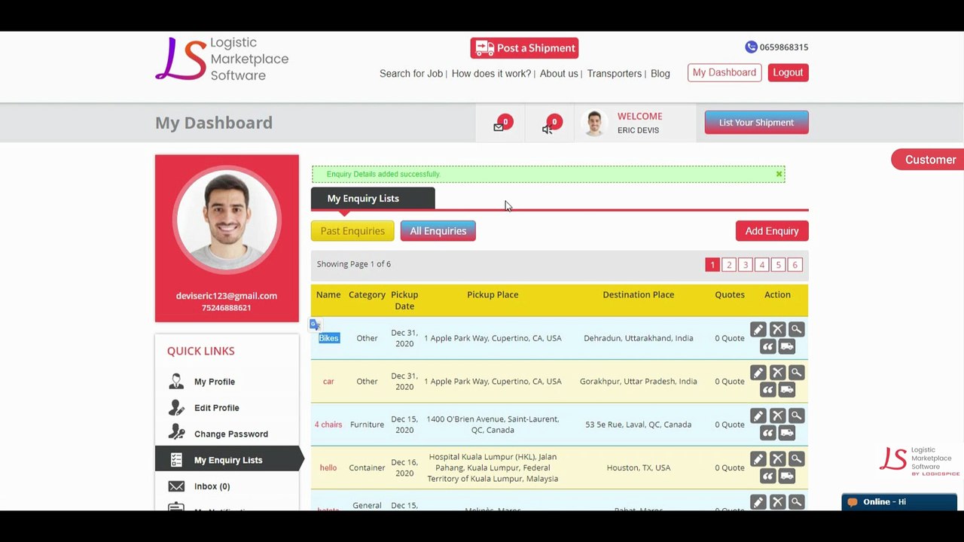
Task: Click the LS Logistic Marketplace Software logo
Action: [x=221, y=59]
